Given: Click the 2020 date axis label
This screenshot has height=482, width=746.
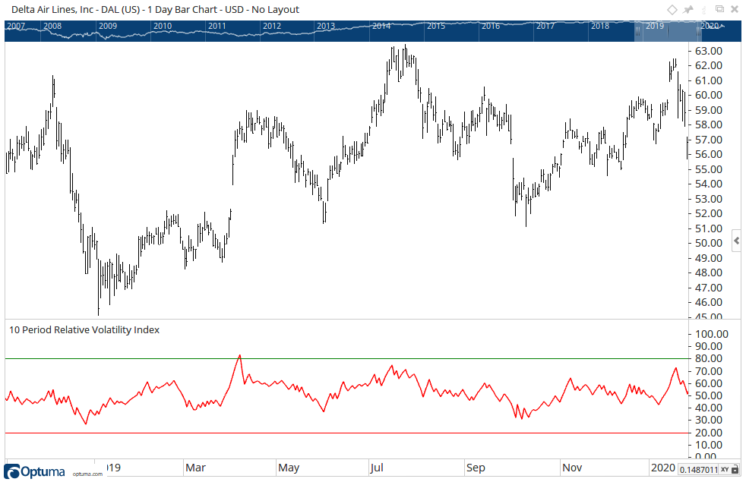Looking at the screenshot, I should point(662,468).
